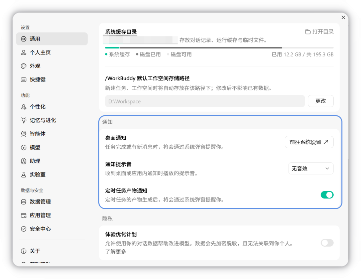Image resolution: width=361 pixels, height=279 pixels.
Task: Open 应用管理 sidebar entry
Action: point(52,215)
